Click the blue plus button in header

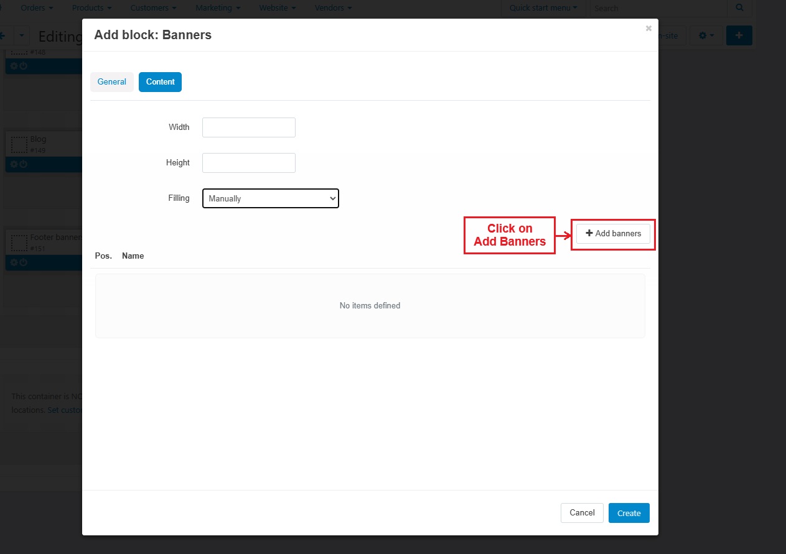(739, 35)
